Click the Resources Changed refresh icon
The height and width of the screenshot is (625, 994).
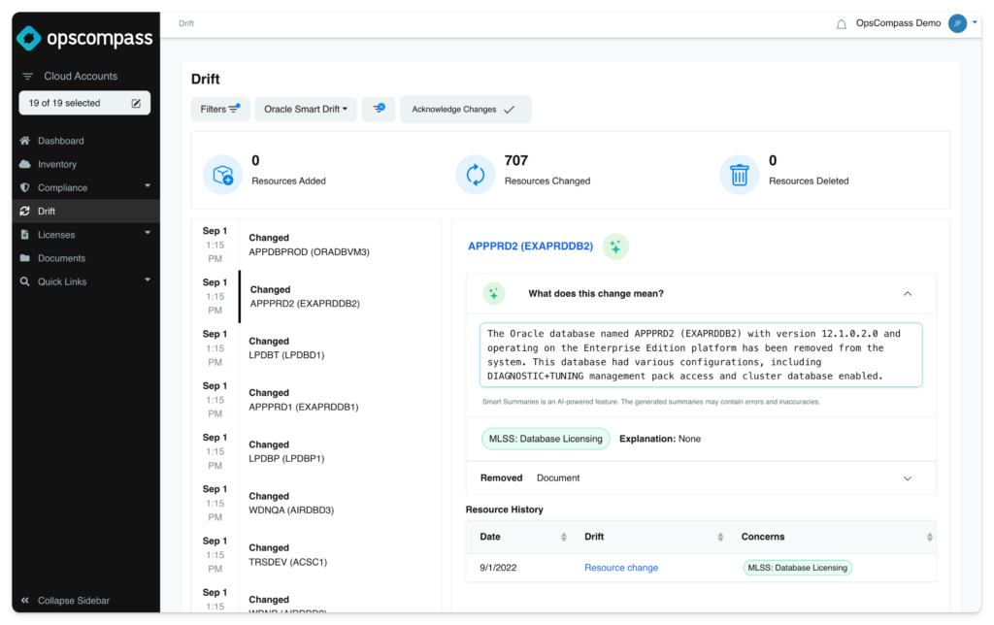coord(476,175)
